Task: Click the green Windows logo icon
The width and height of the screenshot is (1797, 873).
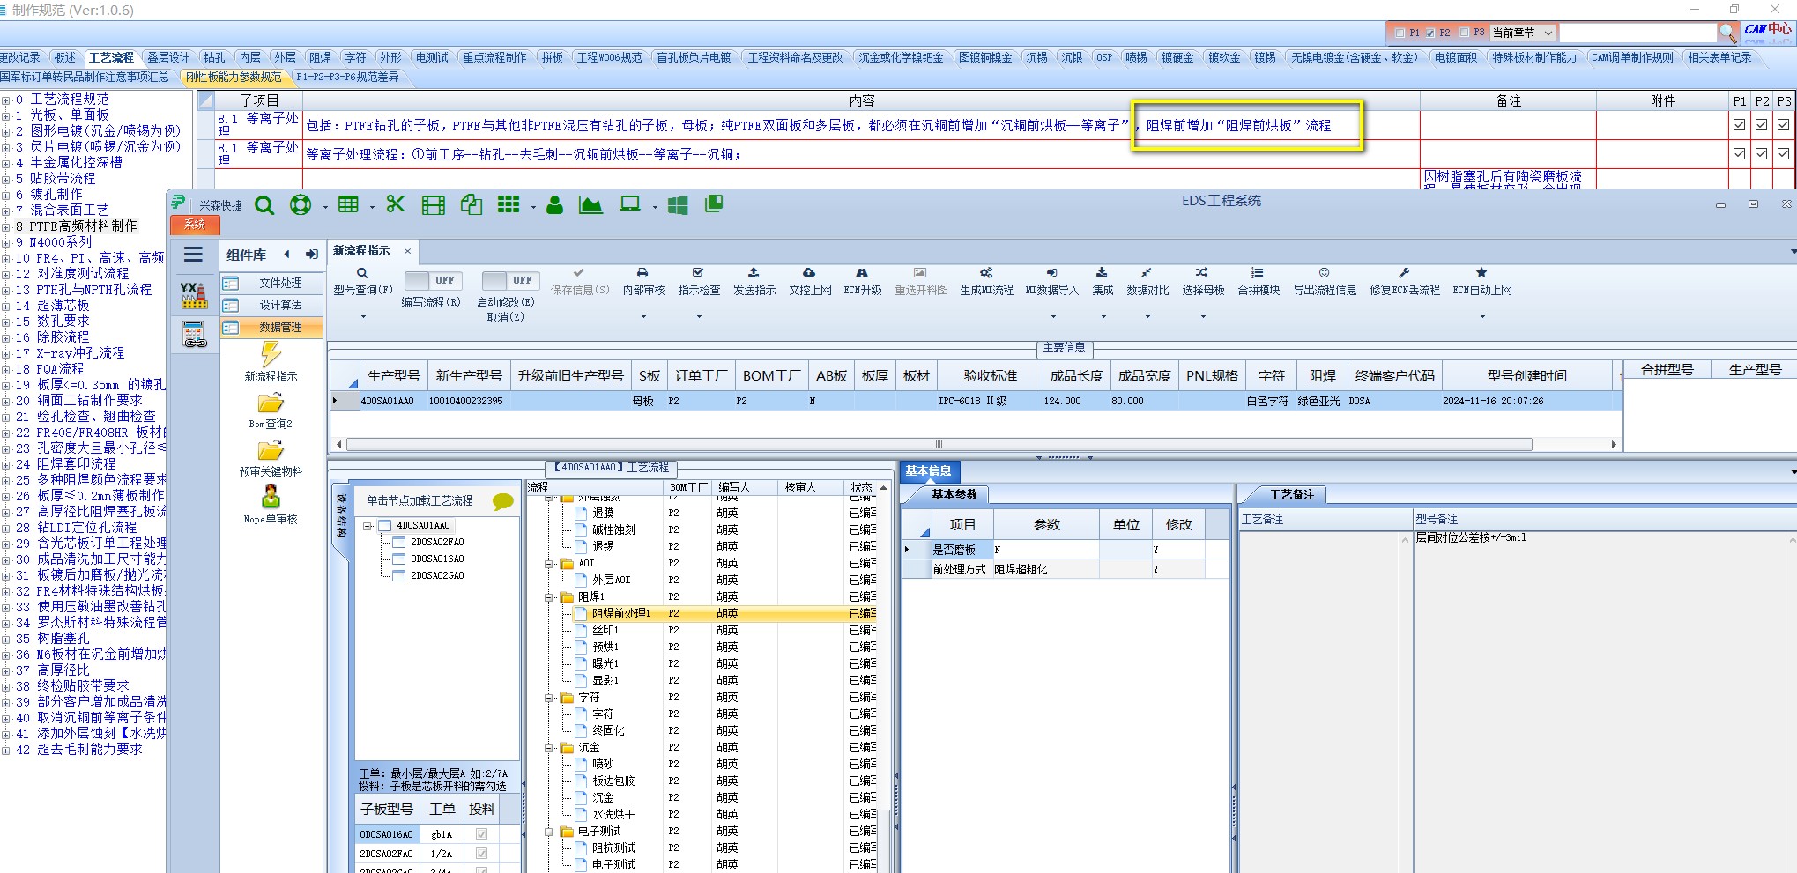Action: 678,205
